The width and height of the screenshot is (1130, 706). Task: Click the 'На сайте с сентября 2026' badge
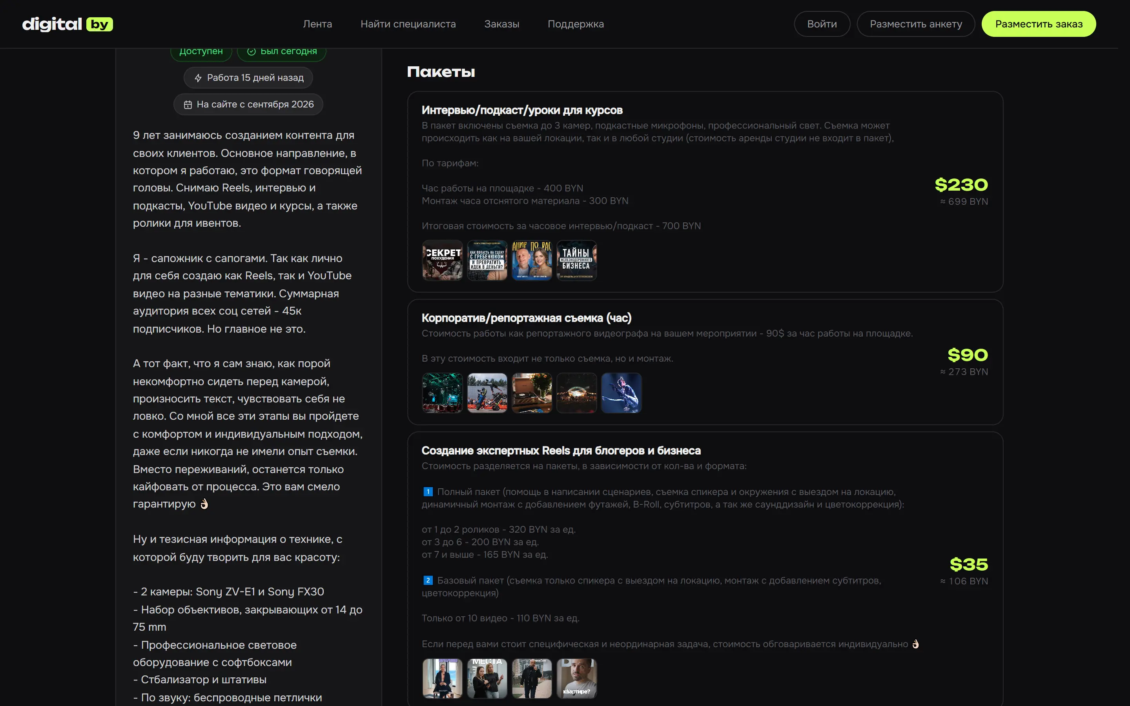click(x=248, y=105)
